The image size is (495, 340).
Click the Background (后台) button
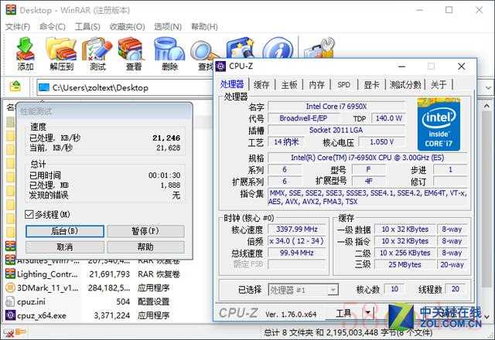tap(65, 231)
